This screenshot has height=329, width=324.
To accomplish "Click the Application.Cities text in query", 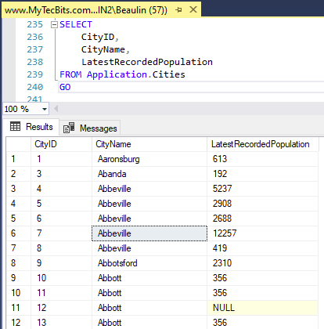I will point(136,74).
